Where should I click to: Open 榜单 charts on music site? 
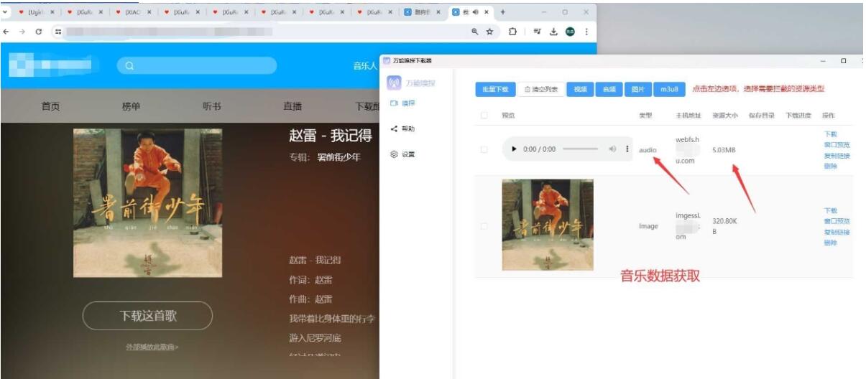pos(131,106)
